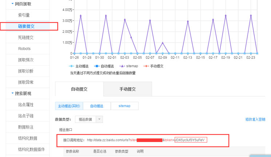Open 抓取异常 menu item
271x157 pixels.
coord(26,82)
